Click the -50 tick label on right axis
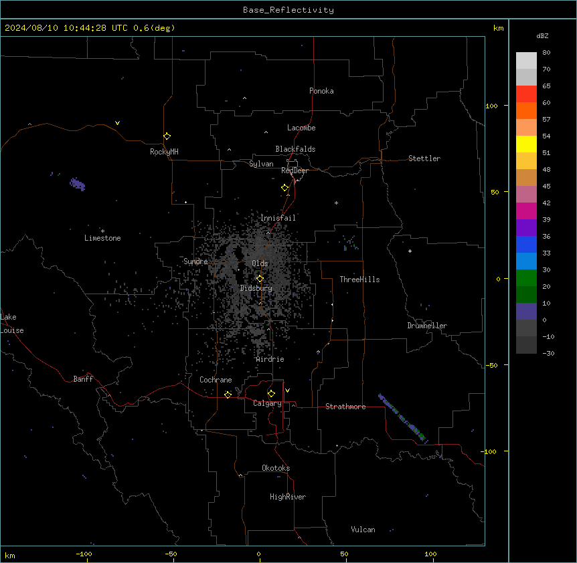Viewport: 577px width, 563px height. (x=491, y=365)
